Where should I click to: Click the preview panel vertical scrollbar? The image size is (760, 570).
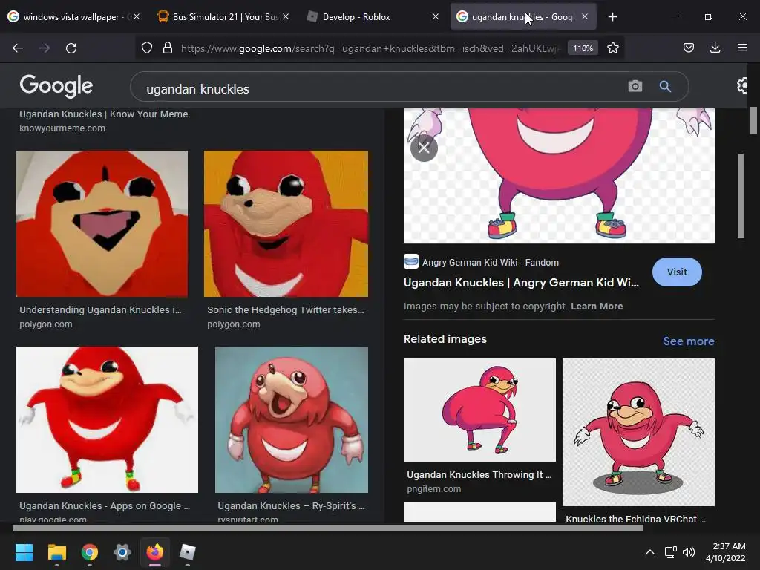pyautogui.click(x=741, y=196)
